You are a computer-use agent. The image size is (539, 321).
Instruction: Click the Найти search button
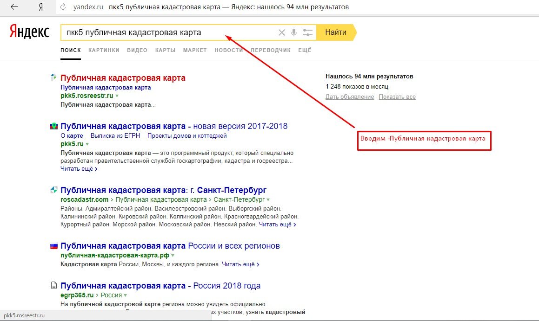click(336, 32)
